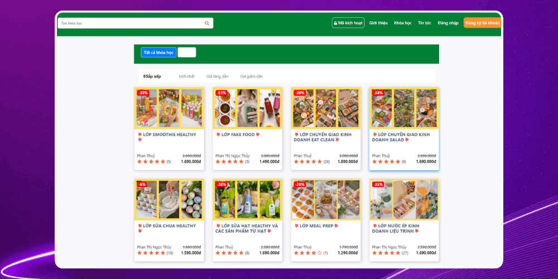Image resolution: width=558 pixels, height=279 pixels.
Task: Open the Khóa học menu item
Action: point(402,23)
